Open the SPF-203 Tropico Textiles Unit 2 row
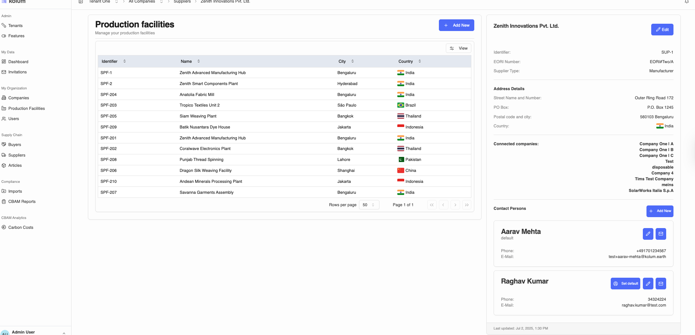The height and width of the screenshot is (335, 695). [x=199, y=105]
